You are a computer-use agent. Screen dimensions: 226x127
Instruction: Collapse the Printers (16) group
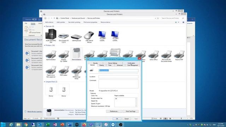point(44,46)
